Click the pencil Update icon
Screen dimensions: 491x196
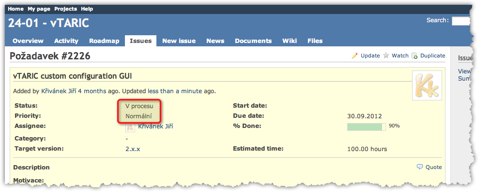click(x=354, y=56)
